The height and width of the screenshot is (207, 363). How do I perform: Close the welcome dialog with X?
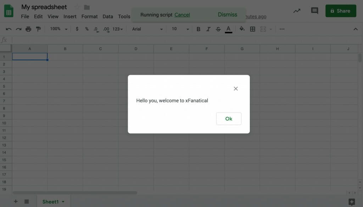(x=236, y=89)
